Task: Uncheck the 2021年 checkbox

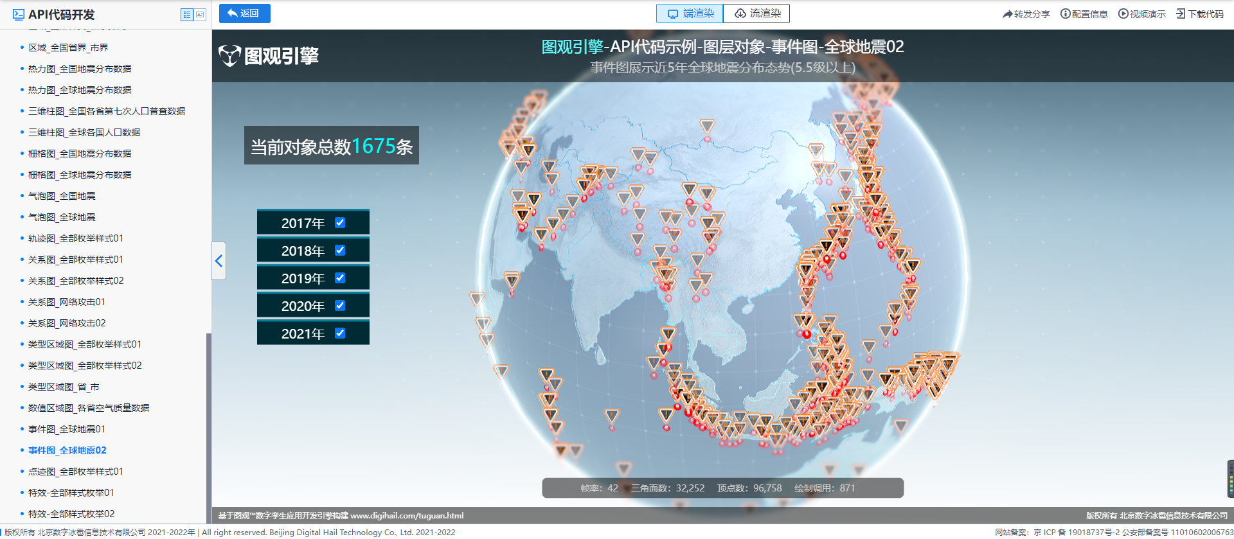Action: [340, 333]
